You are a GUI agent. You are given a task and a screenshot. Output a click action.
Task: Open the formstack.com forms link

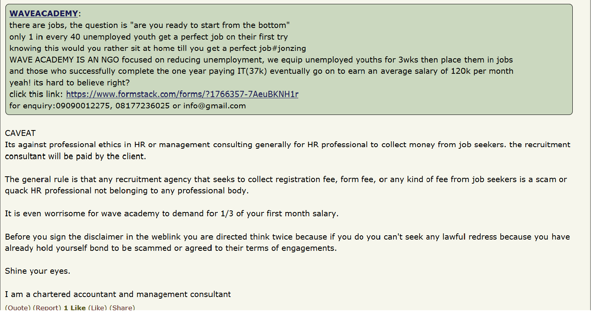(182, 94)
